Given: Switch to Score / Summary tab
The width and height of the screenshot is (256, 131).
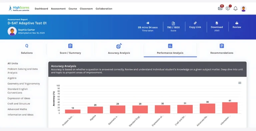Looking at the screenshot, I should tap(70, 49).
